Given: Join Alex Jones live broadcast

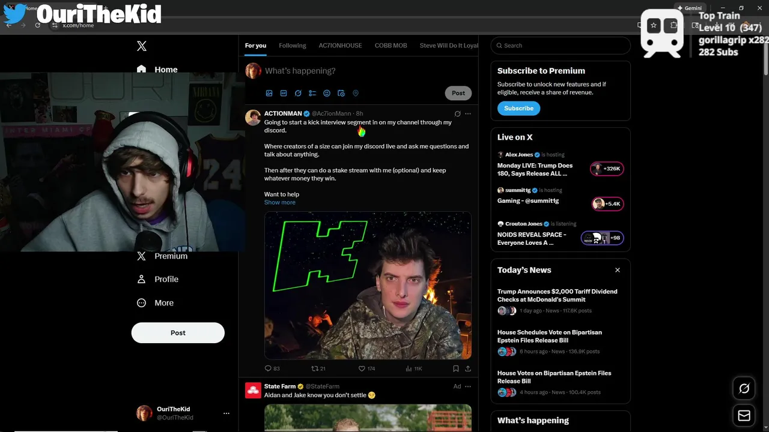Looking at the screenshot, I should 561,164.
